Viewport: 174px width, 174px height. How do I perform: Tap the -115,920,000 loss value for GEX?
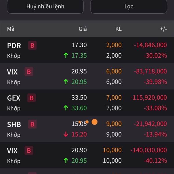[x=148, y=98]
